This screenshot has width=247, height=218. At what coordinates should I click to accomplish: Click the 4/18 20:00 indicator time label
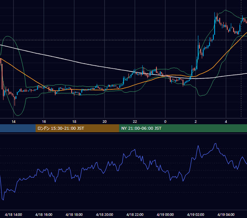click(x=105, y=214)
